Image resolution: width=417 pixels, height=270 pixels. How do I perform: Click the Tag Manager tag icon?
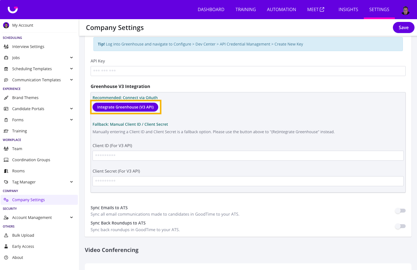tap(6, 182)
